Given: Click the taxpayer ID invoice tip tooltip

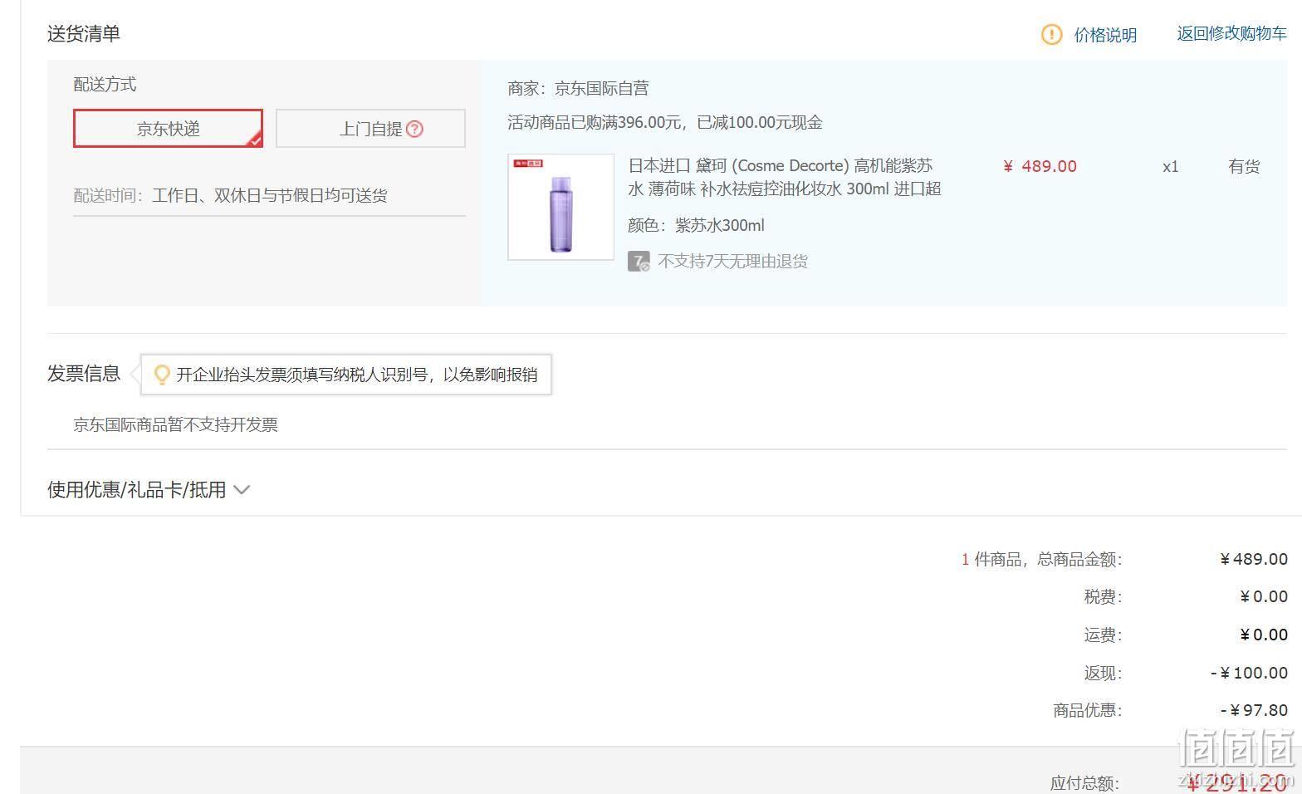Looking at the screenshot, I should click(346, 375).
